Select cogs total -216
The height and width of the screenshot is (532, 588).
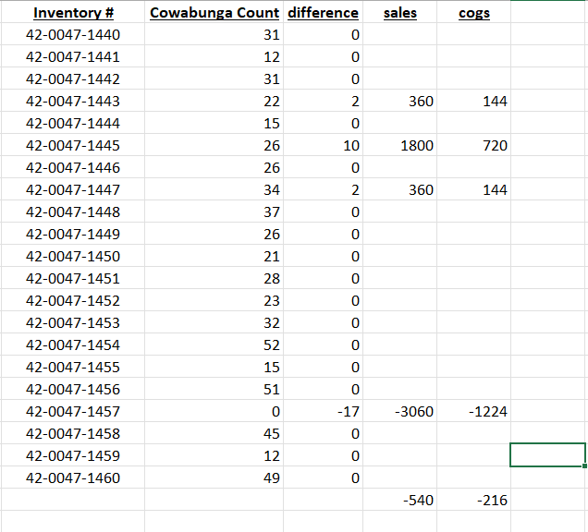point(473,500)
